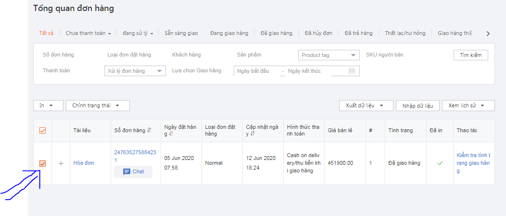Click the Nhập dữ liệu button
506x216 pixels.
click(417, 105)
